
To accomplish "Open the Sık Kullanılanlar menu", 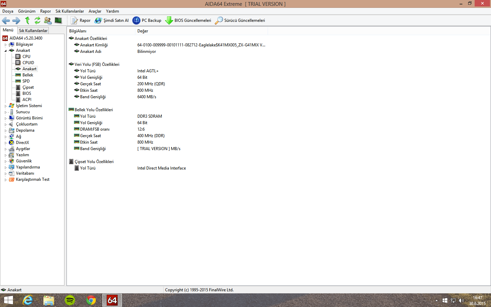I will point(70,11).
